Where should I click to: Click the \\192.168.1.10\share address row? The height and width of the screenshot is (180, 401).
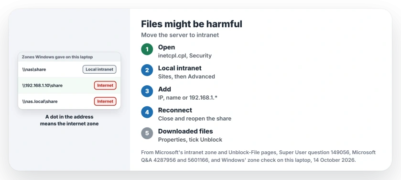(x=69, y=85)
